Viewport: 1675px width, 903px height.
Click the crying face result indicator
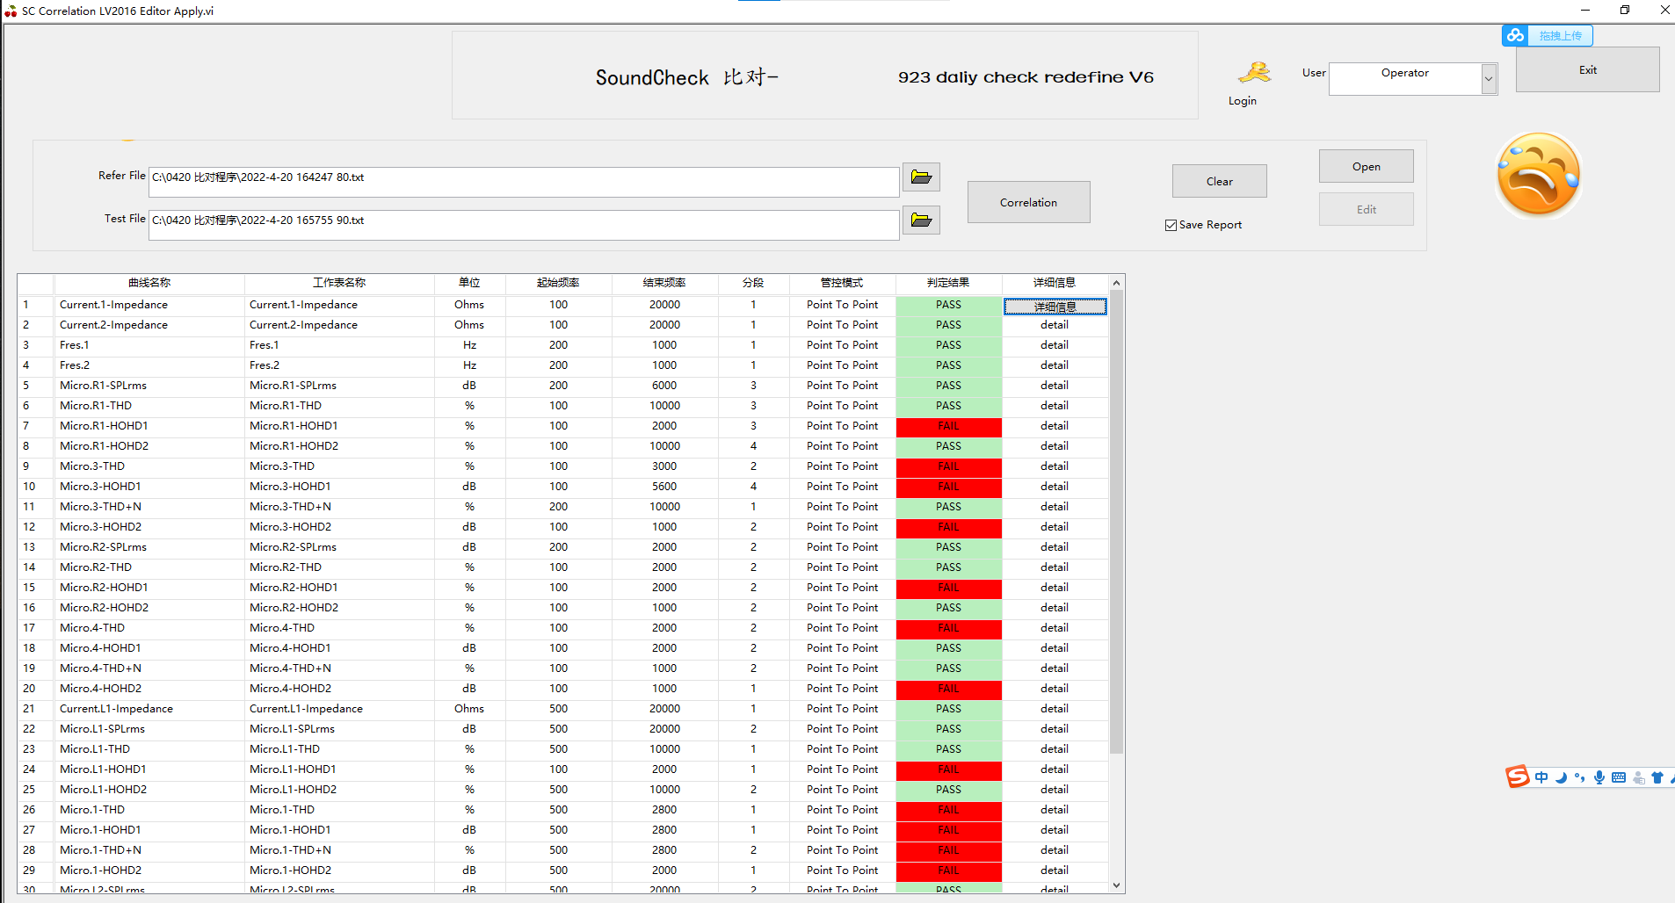point(1538,175)
